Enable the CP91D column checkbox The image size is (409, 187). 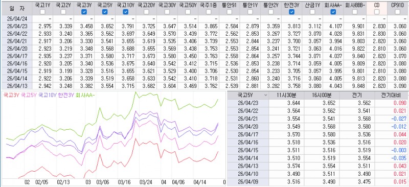397,11
